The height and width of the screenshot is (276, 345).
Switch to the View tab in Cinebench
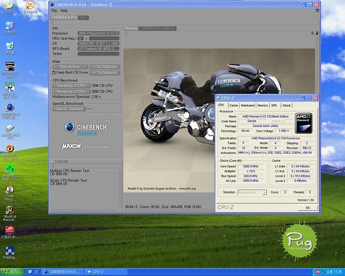pos(83,17)
